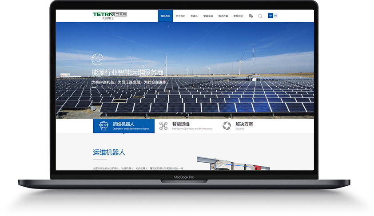Select the 解决方案 Solution tab text
Viewport: 374px width, 216px height.
click(244, 124)
